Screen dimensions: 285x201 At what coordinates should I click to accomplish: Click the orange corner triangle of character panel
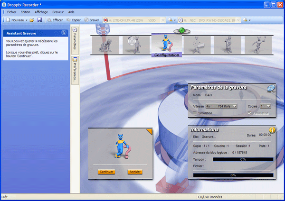coord(150,131)
